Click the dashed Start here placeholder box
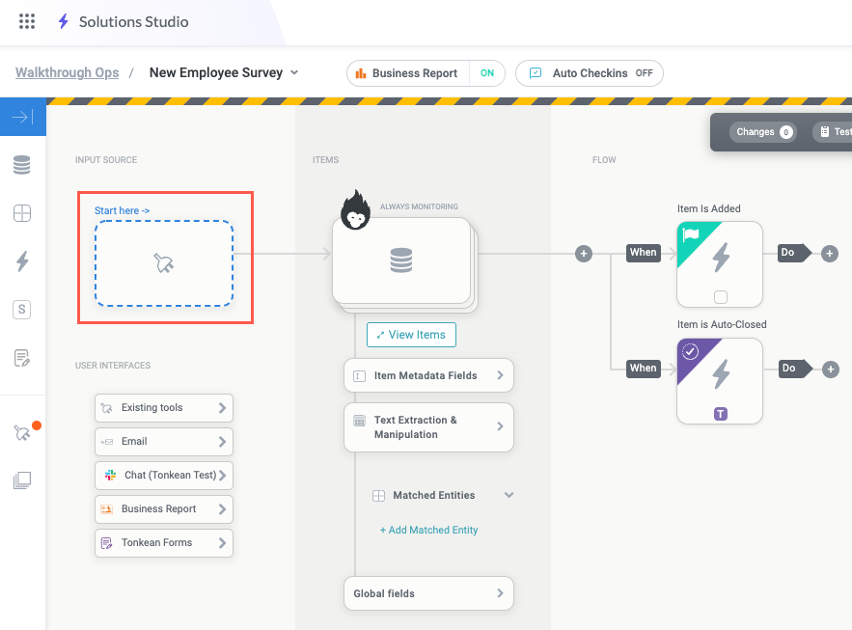Image resolution: width=852 pixels, height=630 pixels. coord(164,260)
